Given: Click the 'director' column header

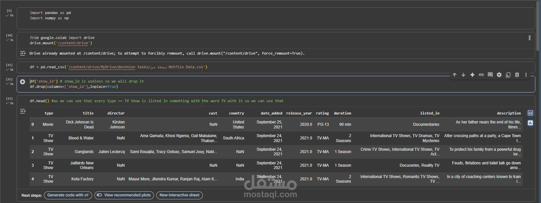Looking at the screenshot, I should pos(116,113).
